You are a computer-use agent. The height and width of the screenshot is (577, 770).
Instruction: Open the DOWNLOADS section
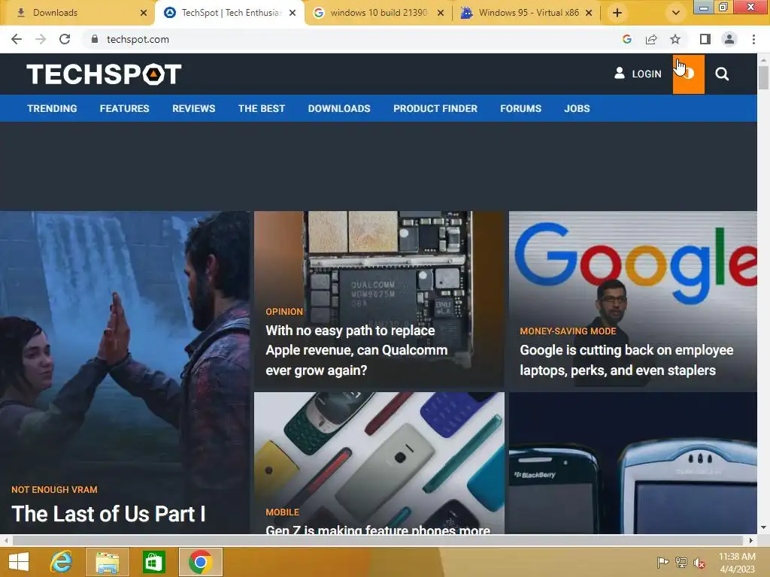339,108
